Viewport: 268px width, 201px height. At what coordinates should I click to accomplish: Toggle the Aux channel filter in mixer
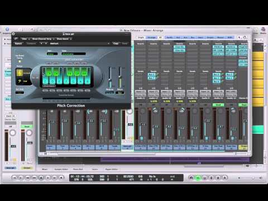tap(185, 37)
